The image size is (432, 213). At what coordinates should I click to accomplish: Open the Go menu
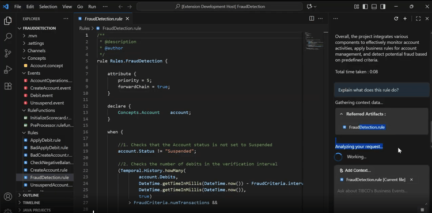pyautogui.click(x=80, y=6)
